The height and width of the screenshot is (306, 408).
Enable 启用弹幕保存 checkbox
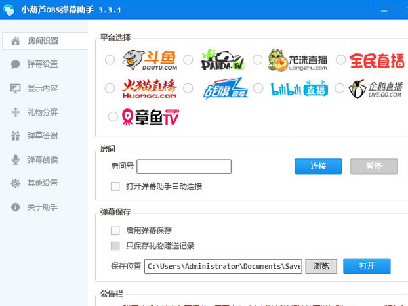click(115, 230)
